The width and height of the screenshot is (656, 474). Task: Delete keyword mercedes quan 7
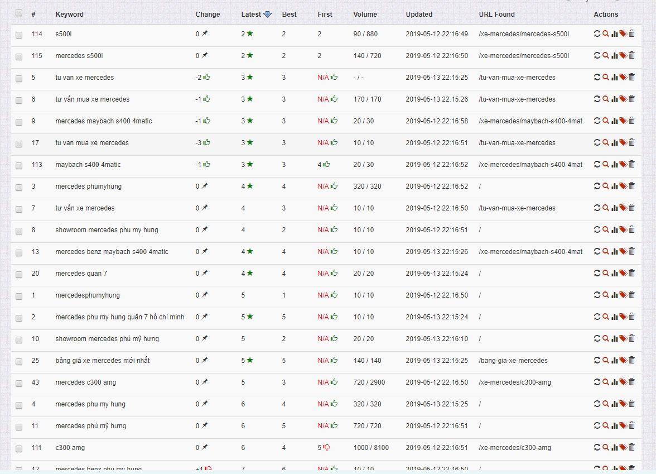click(631, 274)
